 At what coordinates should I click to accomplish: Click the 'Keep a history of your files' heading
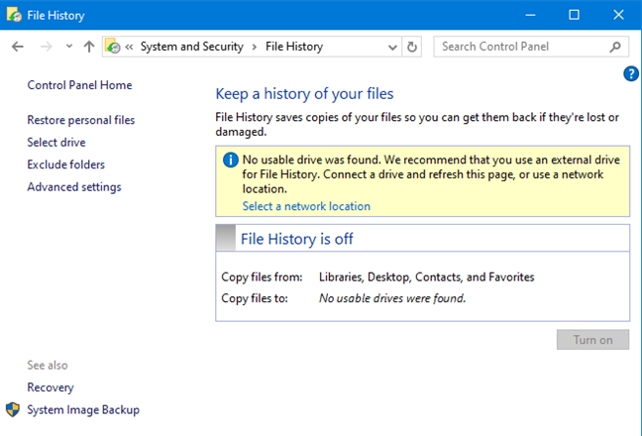point(304,94)
